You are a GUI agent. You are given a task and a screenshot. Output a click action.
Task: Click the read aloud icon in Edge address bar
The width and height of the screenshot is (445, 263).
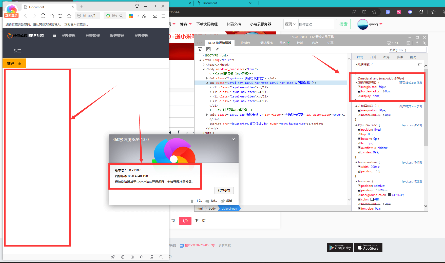tap(354, 12)
